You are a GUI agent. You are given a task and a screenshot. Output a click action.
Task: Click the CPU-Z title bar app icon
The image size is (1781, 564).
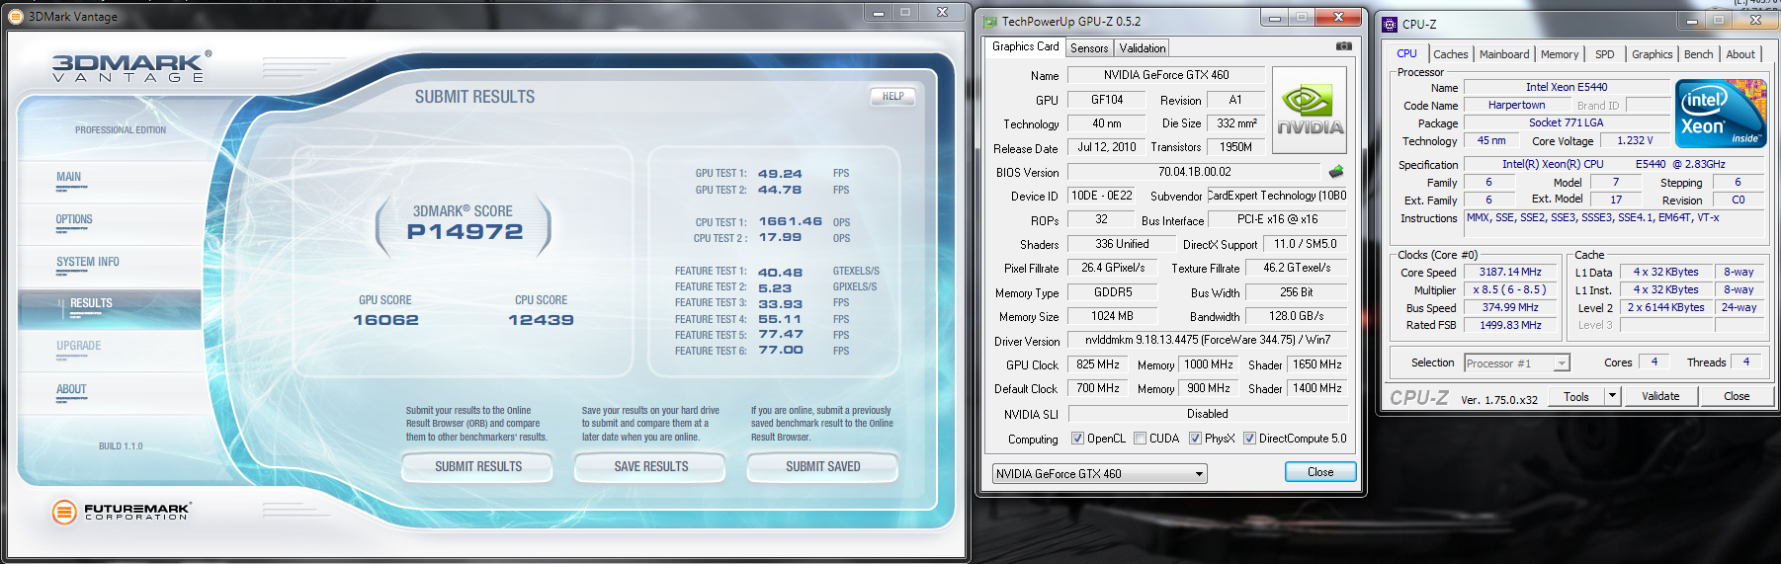[x=1390, y=24]
